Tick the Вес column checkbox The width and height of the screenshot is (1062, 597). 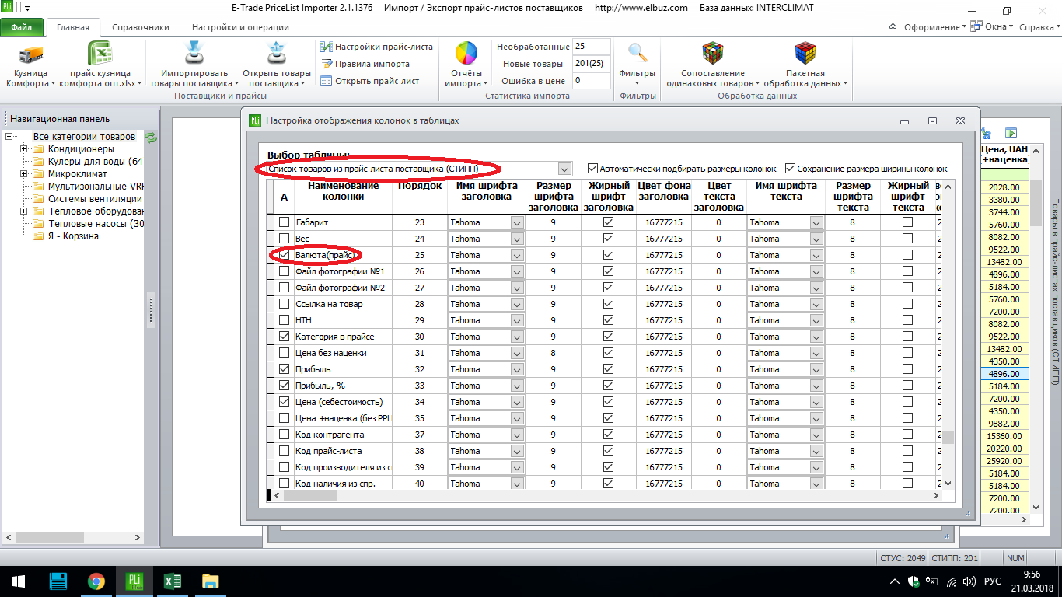coord(284,239)
